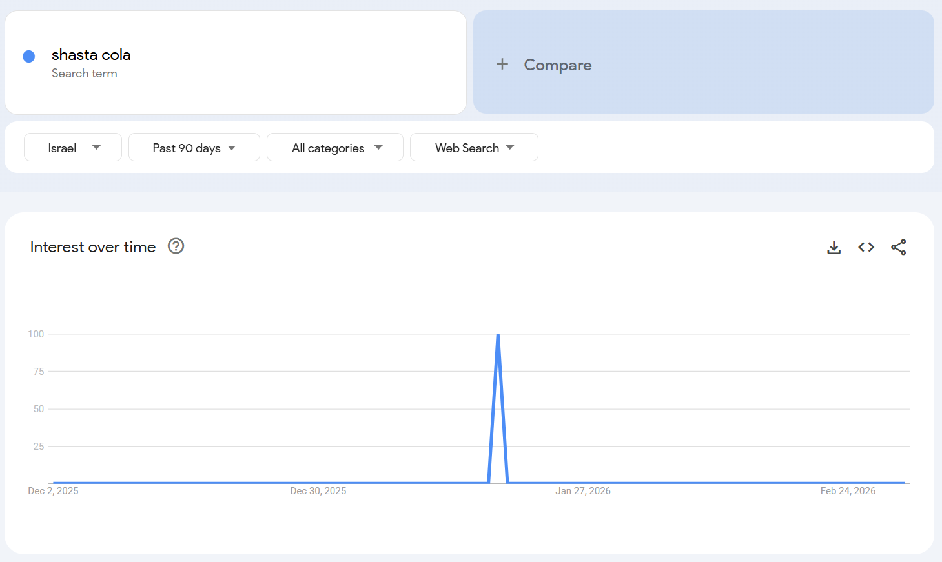Click the Dec 2, 2025 axis label
The width and height of the screenshot is (942, 562).
53,491
